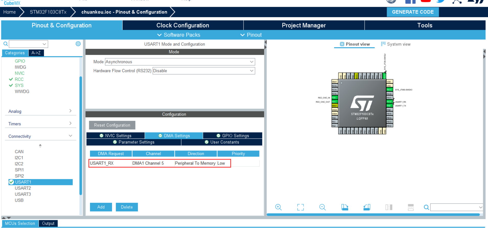Click Reset Configuration button
Image resolution: width=488 pixels, height=228 pixels.
point(112,125)
